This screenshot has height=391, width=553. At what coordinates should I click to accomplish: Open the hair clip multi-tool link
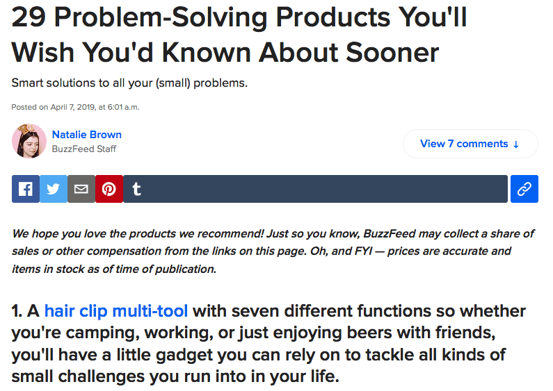click(x=126, y=310)
